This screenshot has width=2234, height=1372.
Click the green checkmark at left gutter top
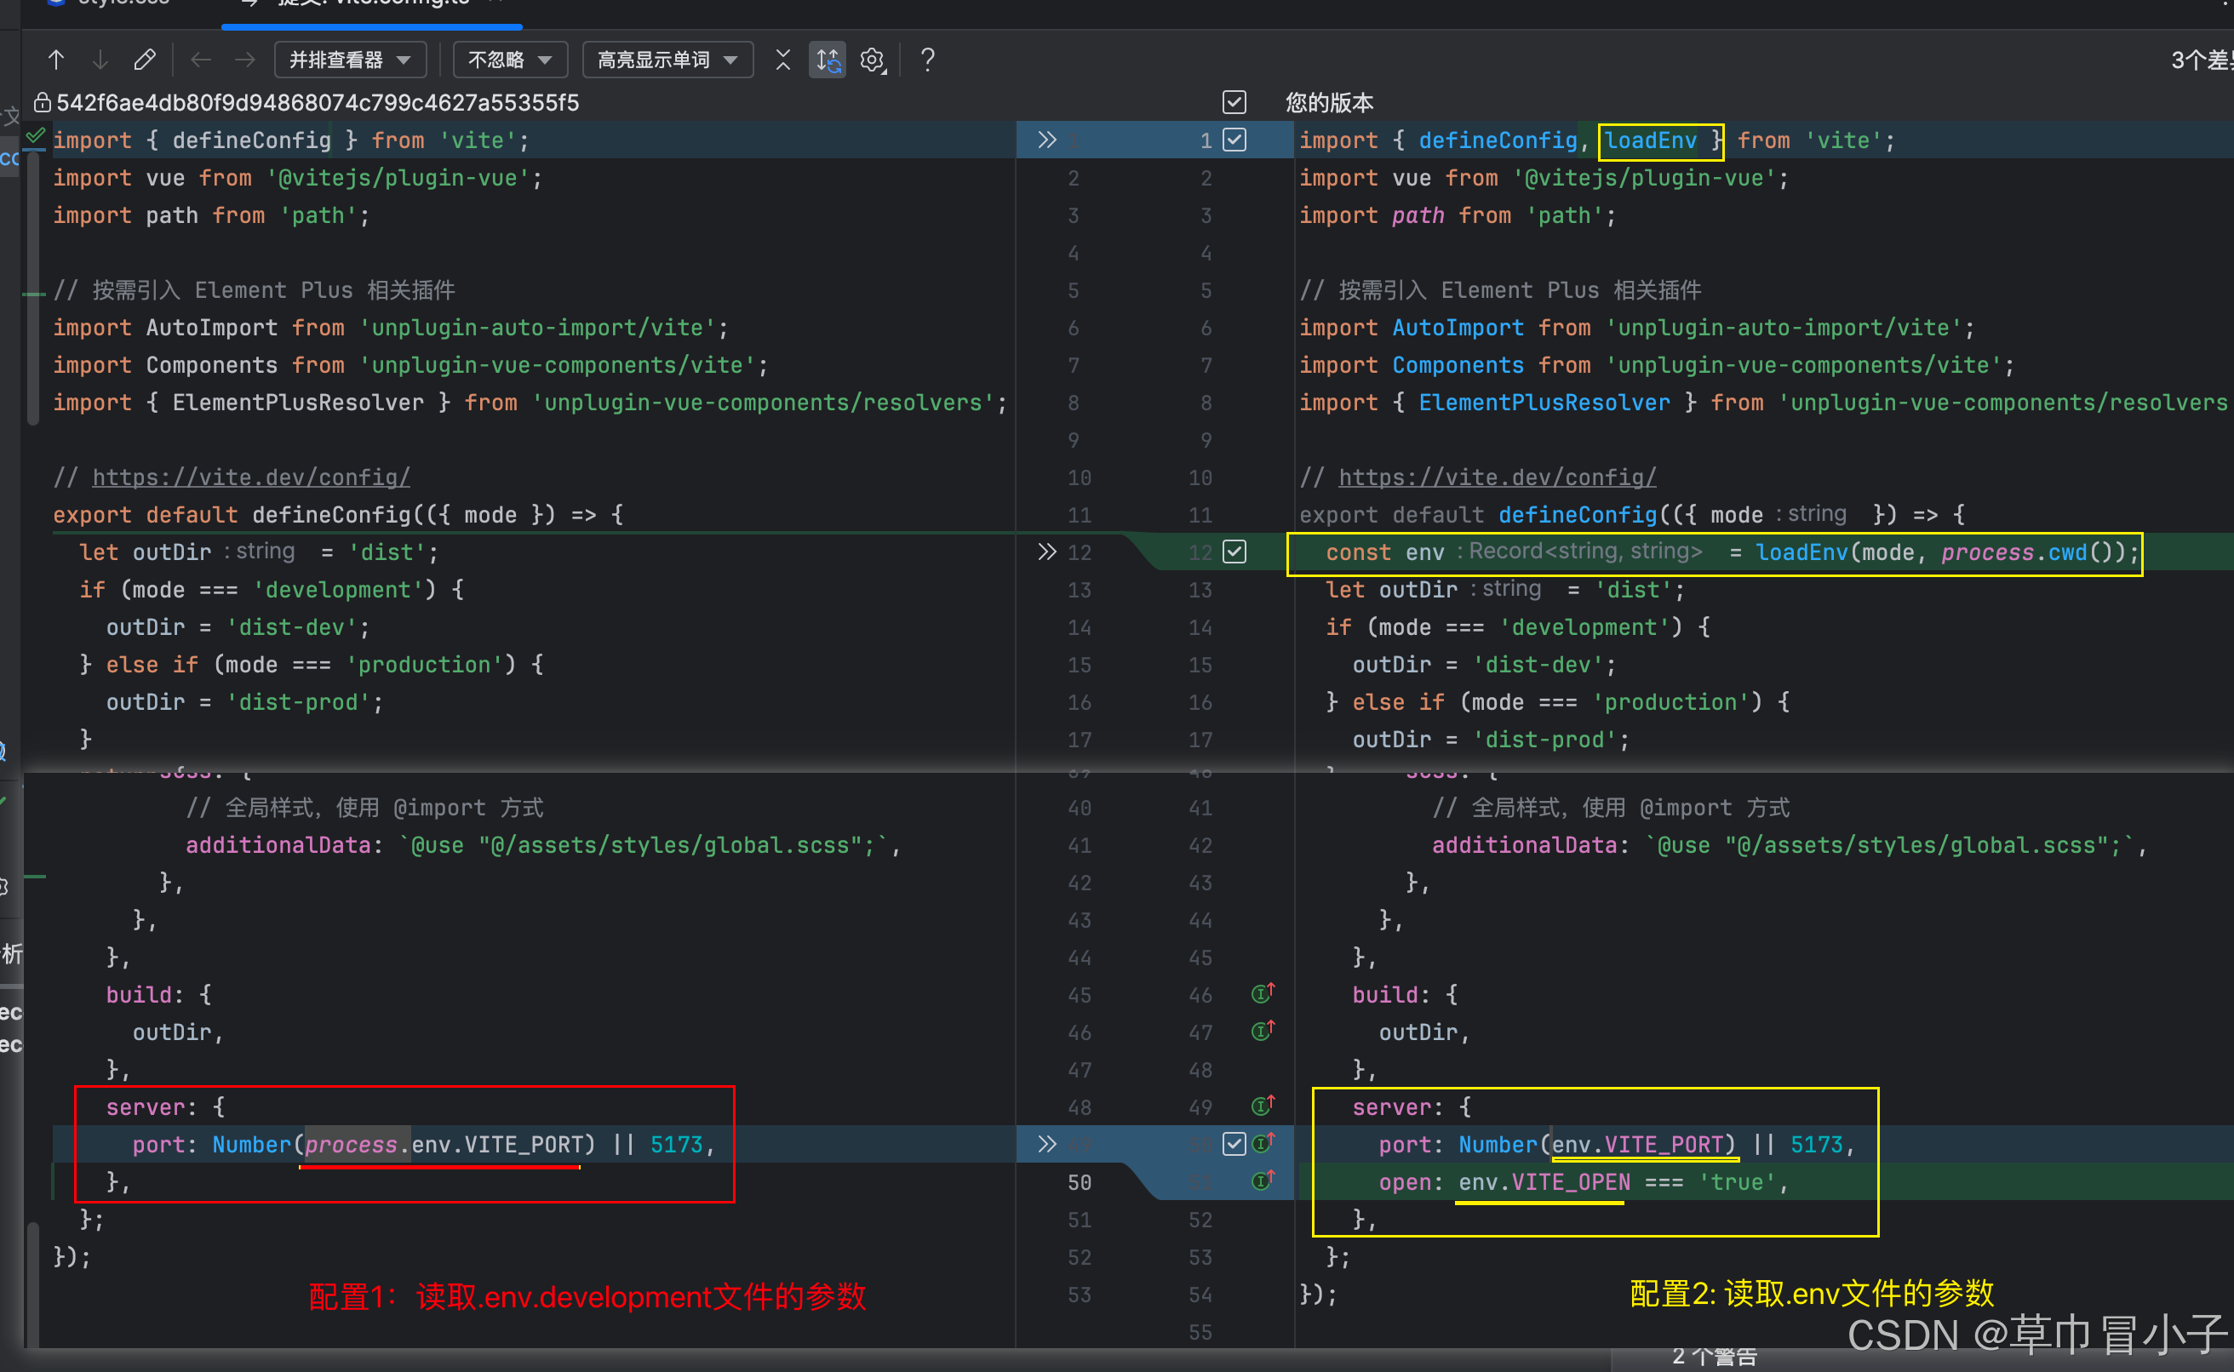(x=36, y=136)
